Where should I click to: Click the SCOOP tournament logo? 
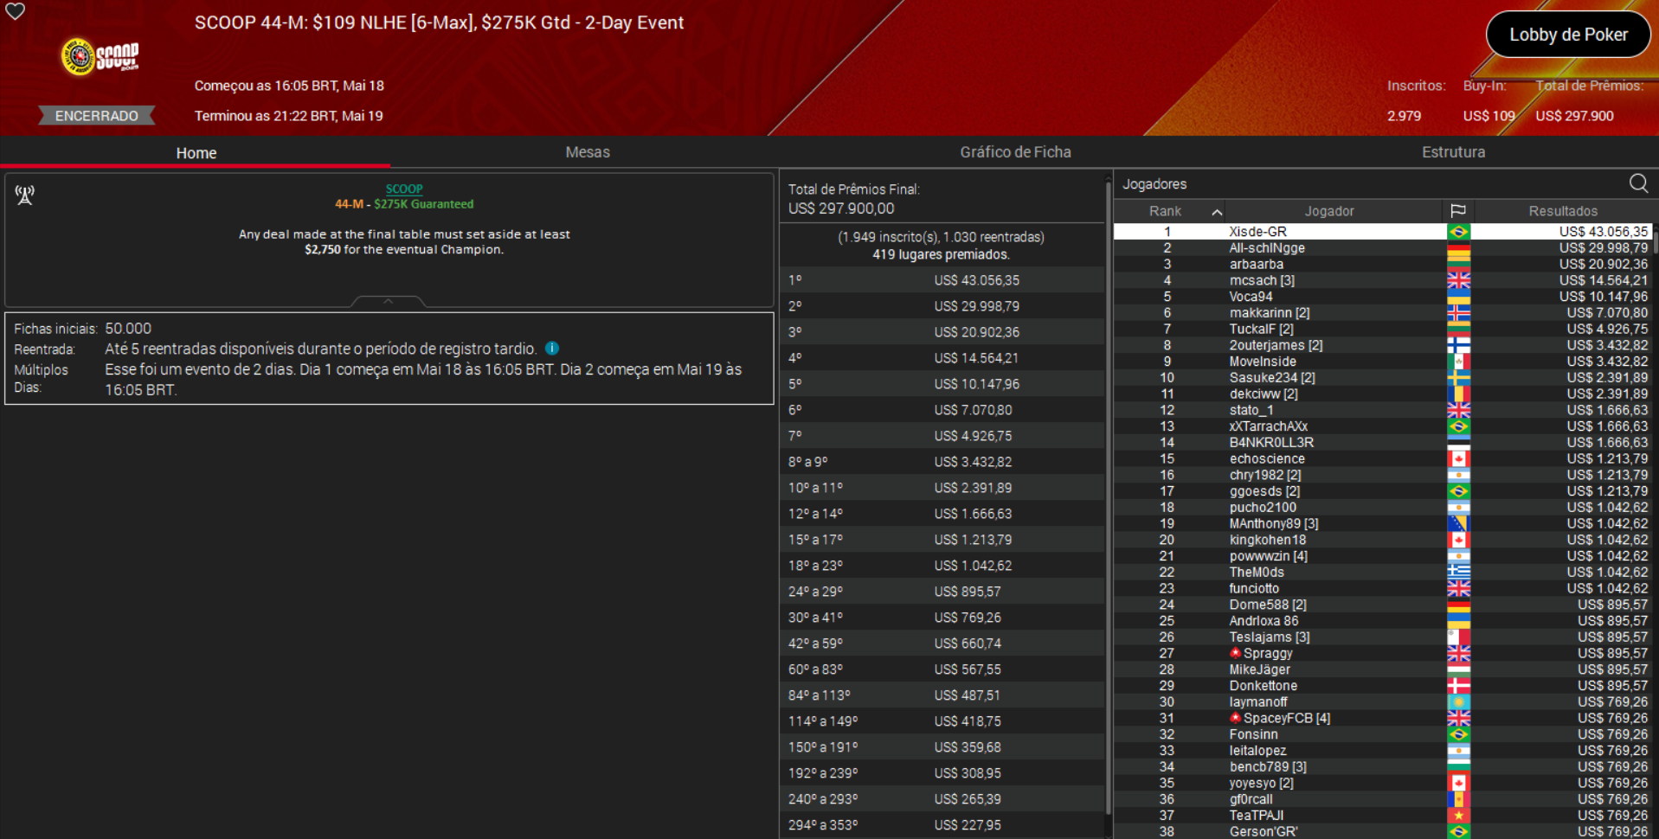100,57
